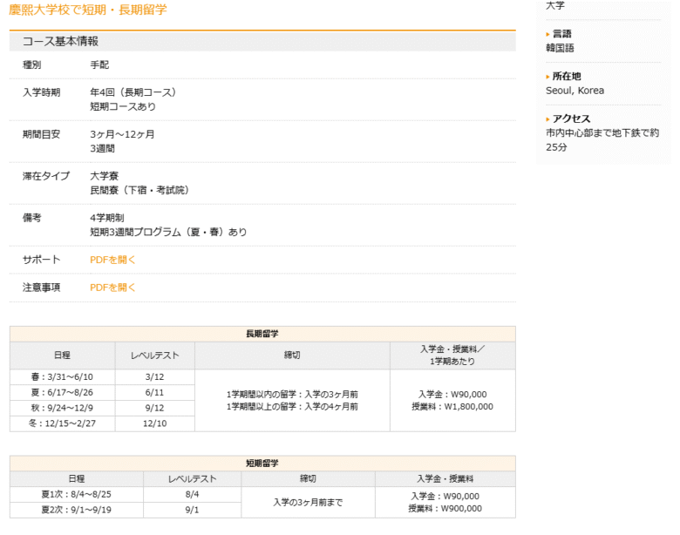Image resolution: width=680 pixels, height=535 pixels.
Task: Select the 韓国語 sidebar value
Action: [x=560, y=48]
